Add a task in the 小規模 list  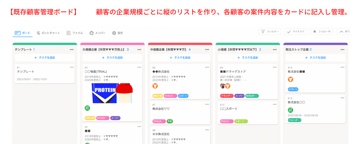tap(248, 58)
